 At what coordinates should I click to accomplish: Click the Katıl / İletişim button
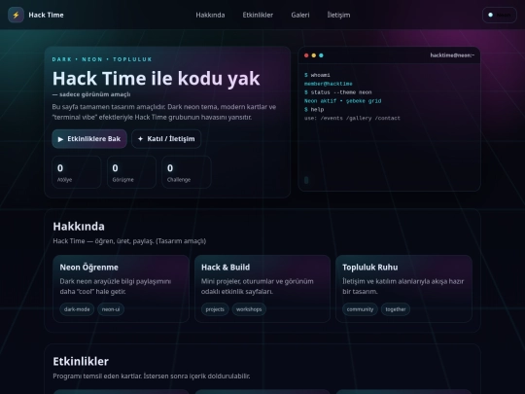click(x=166, y=139)
